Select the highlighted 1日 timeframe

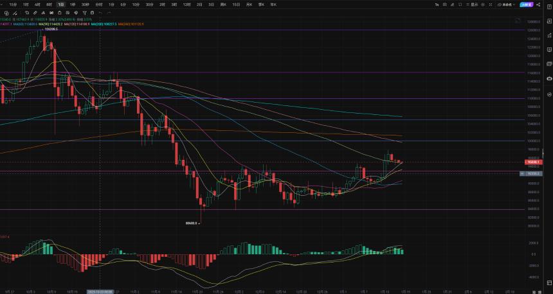[61, 4]
